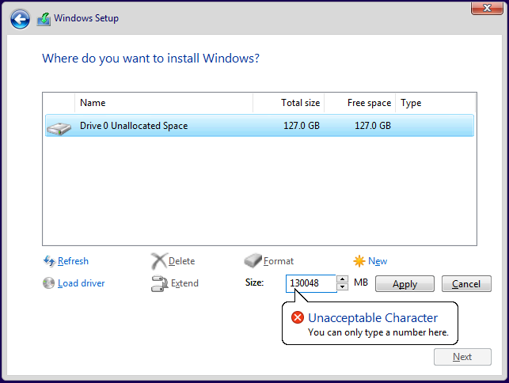
Task: Open the Refresh link
Action: pos(73,261)
